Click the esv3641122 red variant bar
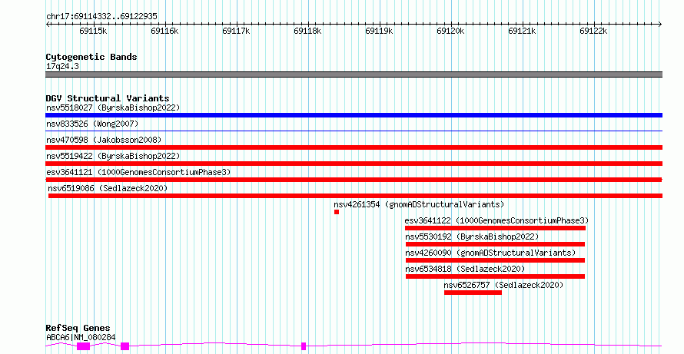 click(495, 228)
